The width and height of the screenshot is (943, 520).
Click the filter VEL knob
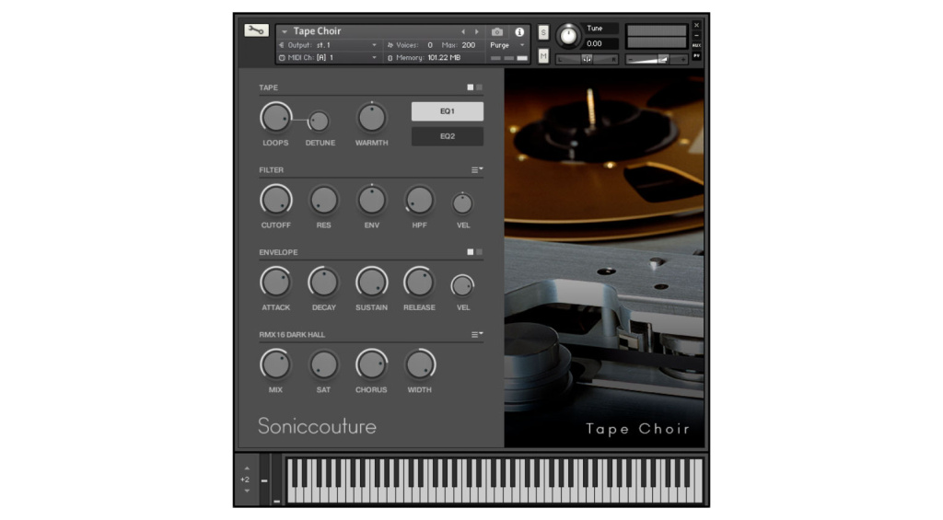click(x=462, y=203)
